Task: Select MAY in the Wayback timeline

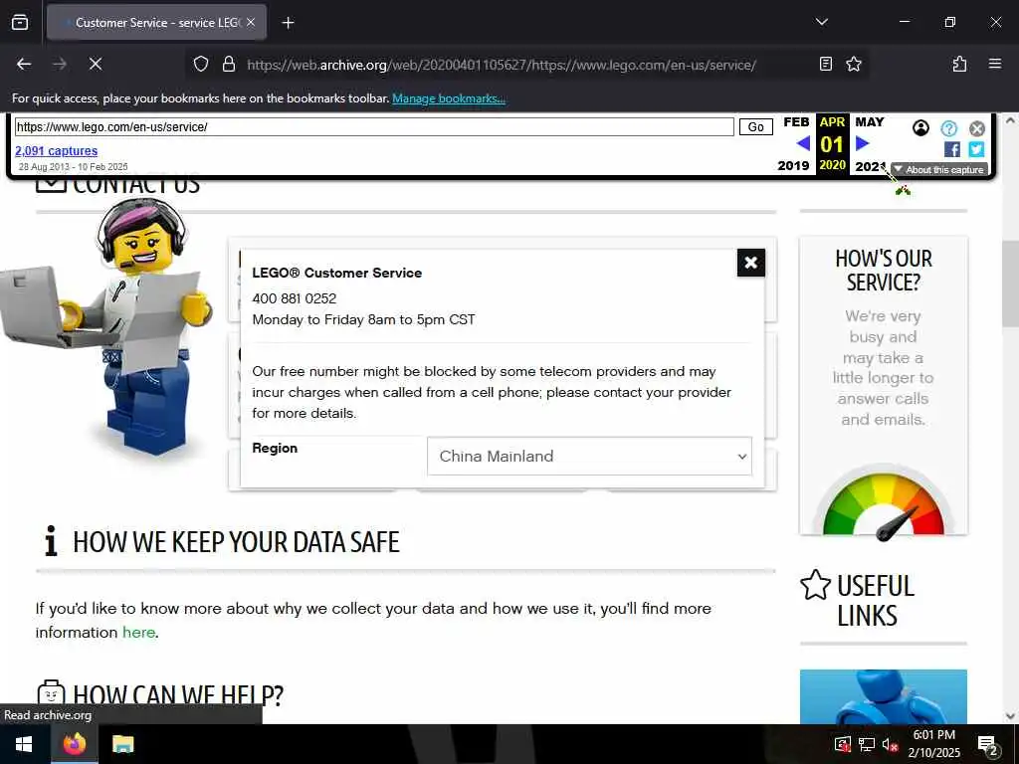Action: pos(870,122)
